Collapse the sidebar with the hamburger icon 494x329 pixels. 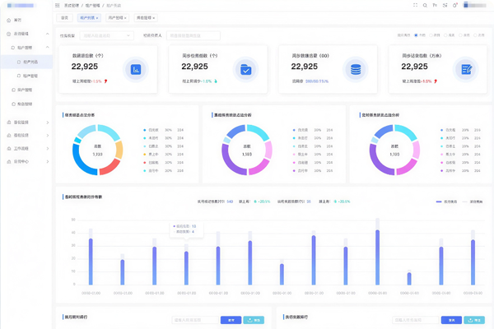click(57, 6)
